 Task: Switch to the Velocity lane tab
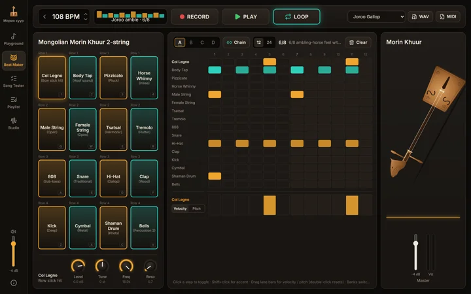[x=181, y=208]
